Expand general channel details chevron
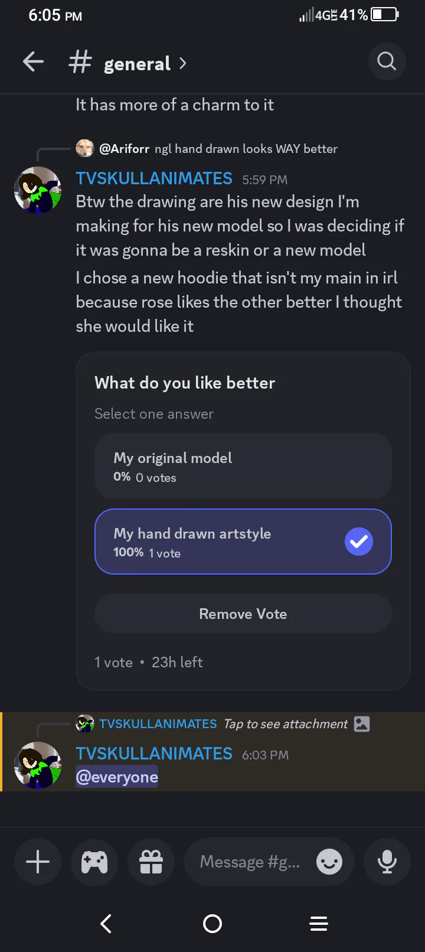 point(183,63)
